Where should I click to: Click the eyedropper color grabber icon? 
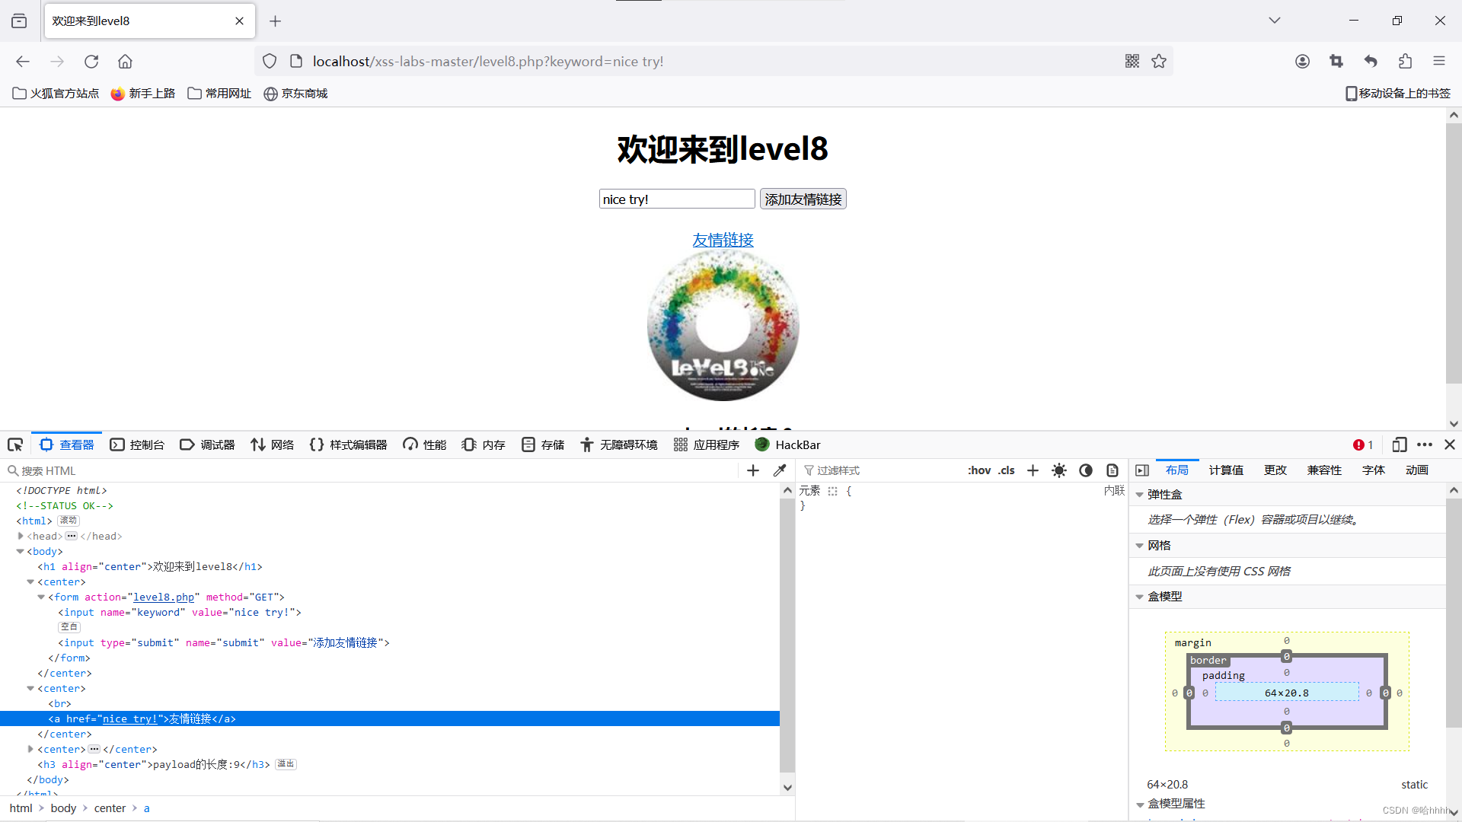click(x=779, y=470)
